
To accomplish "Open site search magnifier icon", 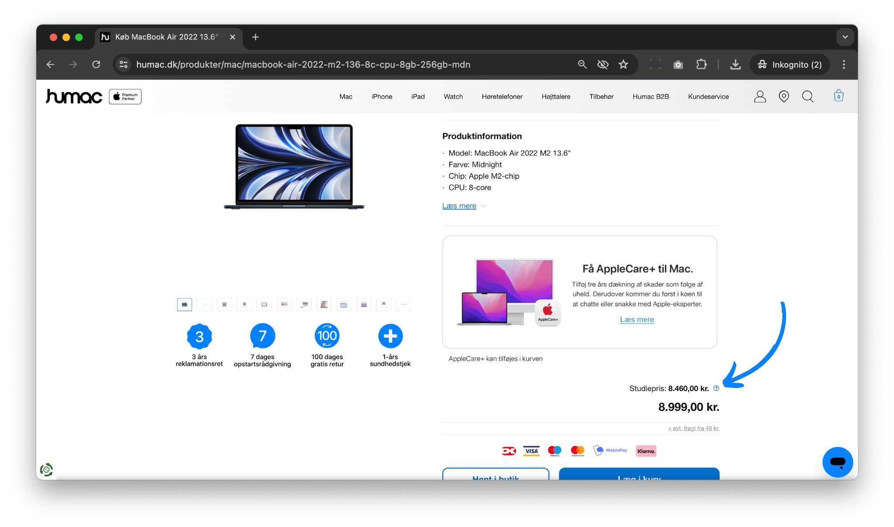I will pos(808,97).
